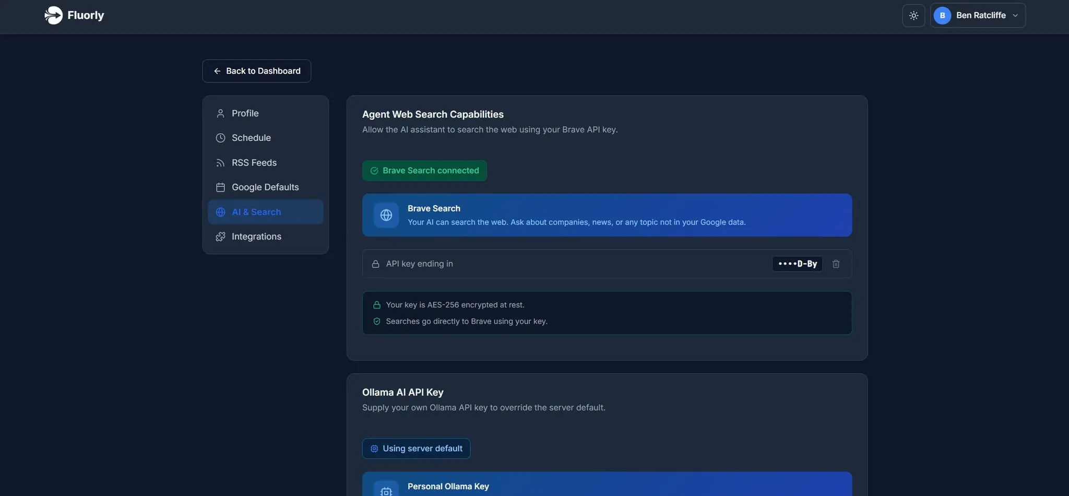Click the lock icon beside API key ending in
Screen dimensions: 1069x496
(x=375, y=264)
